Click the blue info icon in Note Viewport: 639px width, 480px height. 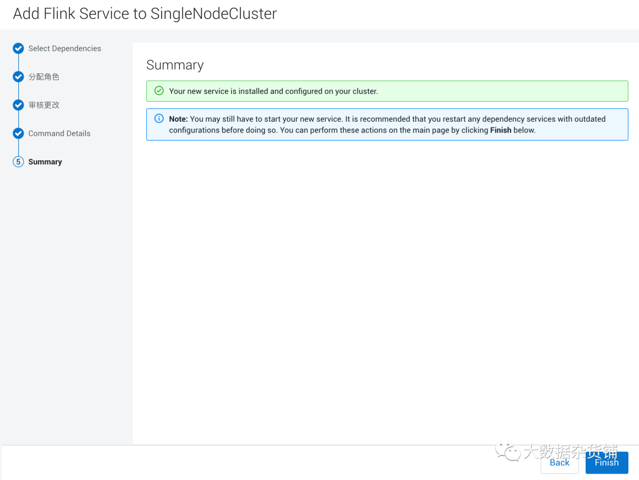pyautogui.click(x=159, y=119)
